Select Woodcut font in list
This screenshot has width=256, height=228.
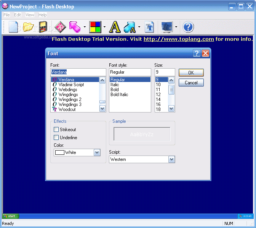[x=75, y=109]
